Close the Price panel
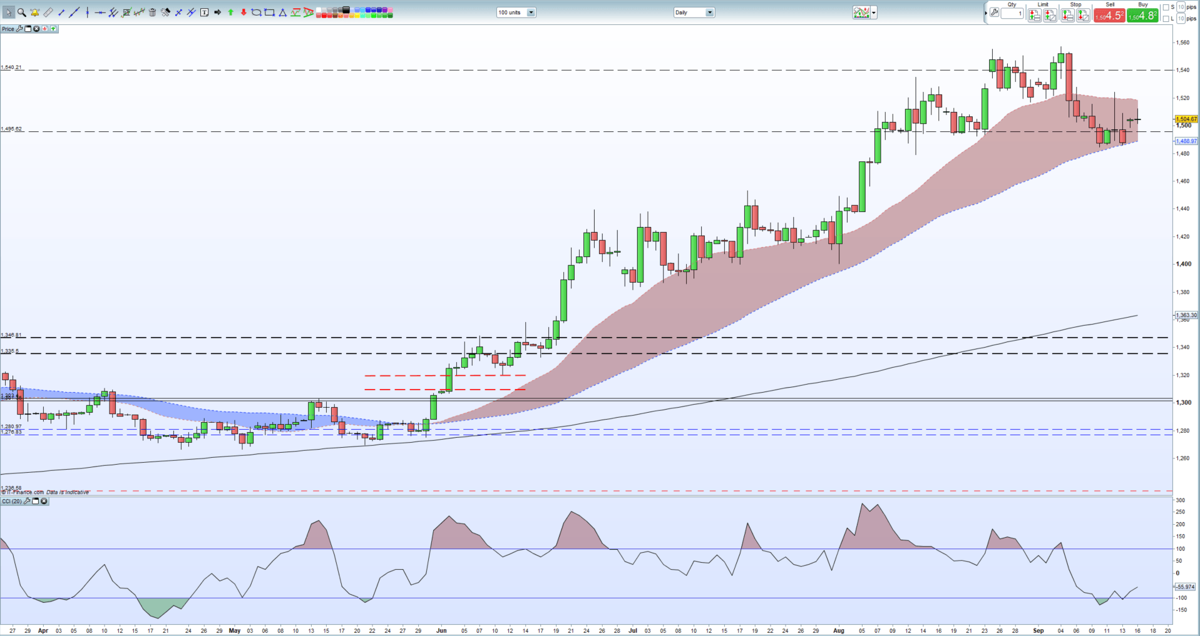 coord(36,29)
